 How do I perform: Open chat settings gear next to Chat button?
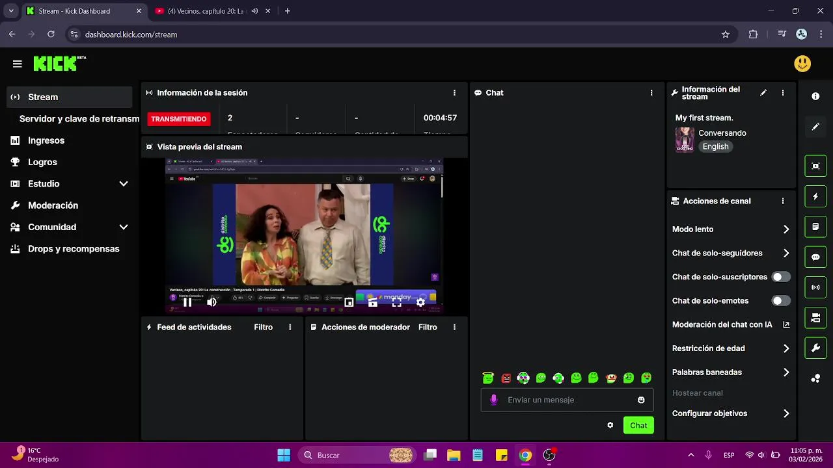tap(610, 425)
